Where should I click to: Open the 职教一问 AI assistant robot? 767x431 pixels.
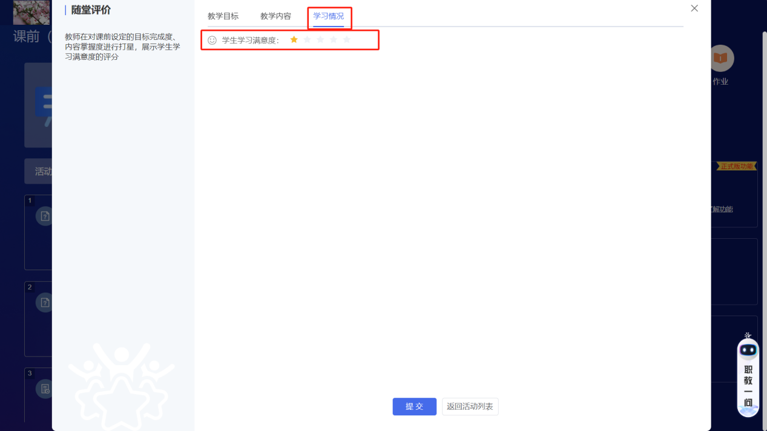[x=748, y=375]
